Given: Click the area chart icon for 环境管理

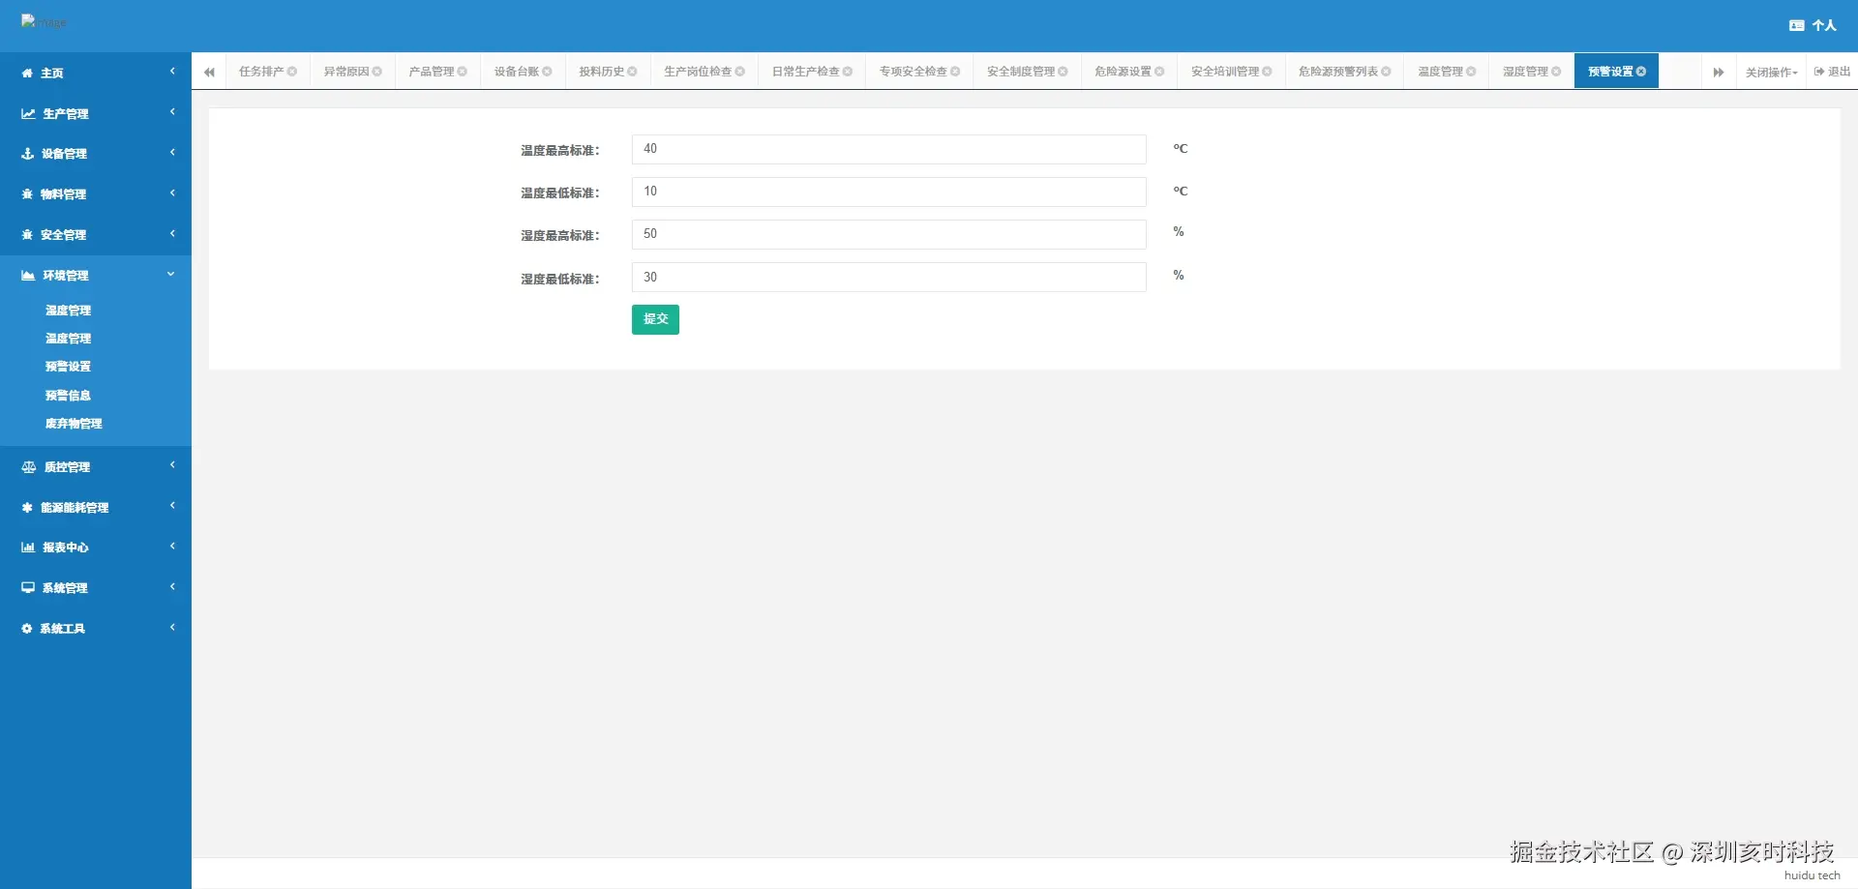Looking at the screenshot, I should pos(28,276).
